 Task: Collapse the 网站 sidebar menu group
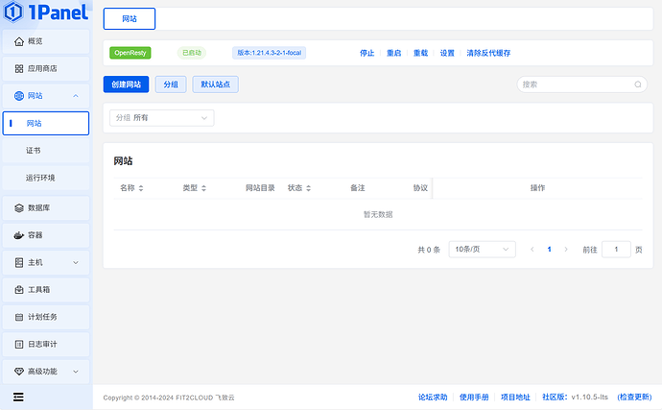tap(76, 96)
